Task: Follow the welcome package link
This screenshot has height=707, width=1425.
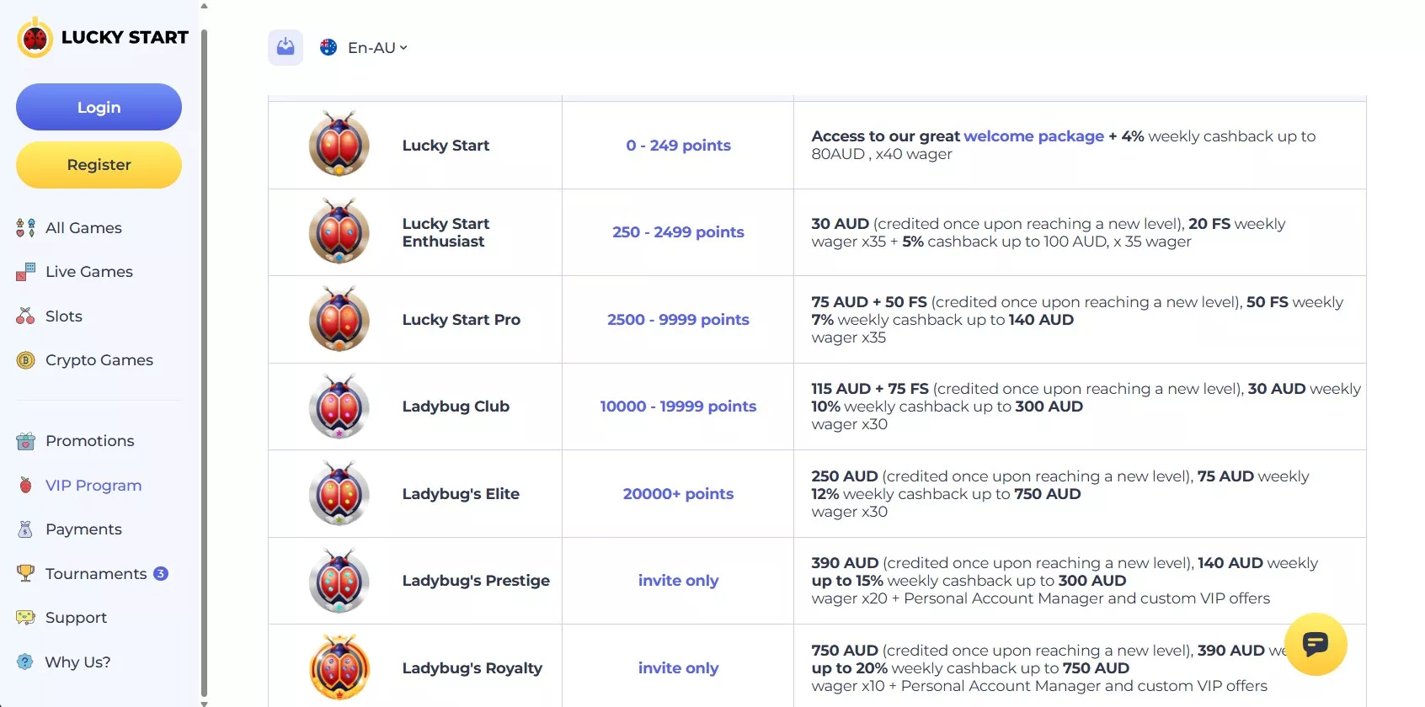Action: [x=1033, y=136]
